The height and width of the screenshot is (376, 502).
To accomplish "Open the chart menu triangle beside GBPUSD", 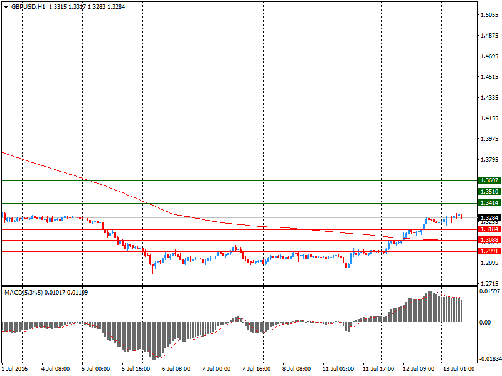I will [x=6, y=7].
